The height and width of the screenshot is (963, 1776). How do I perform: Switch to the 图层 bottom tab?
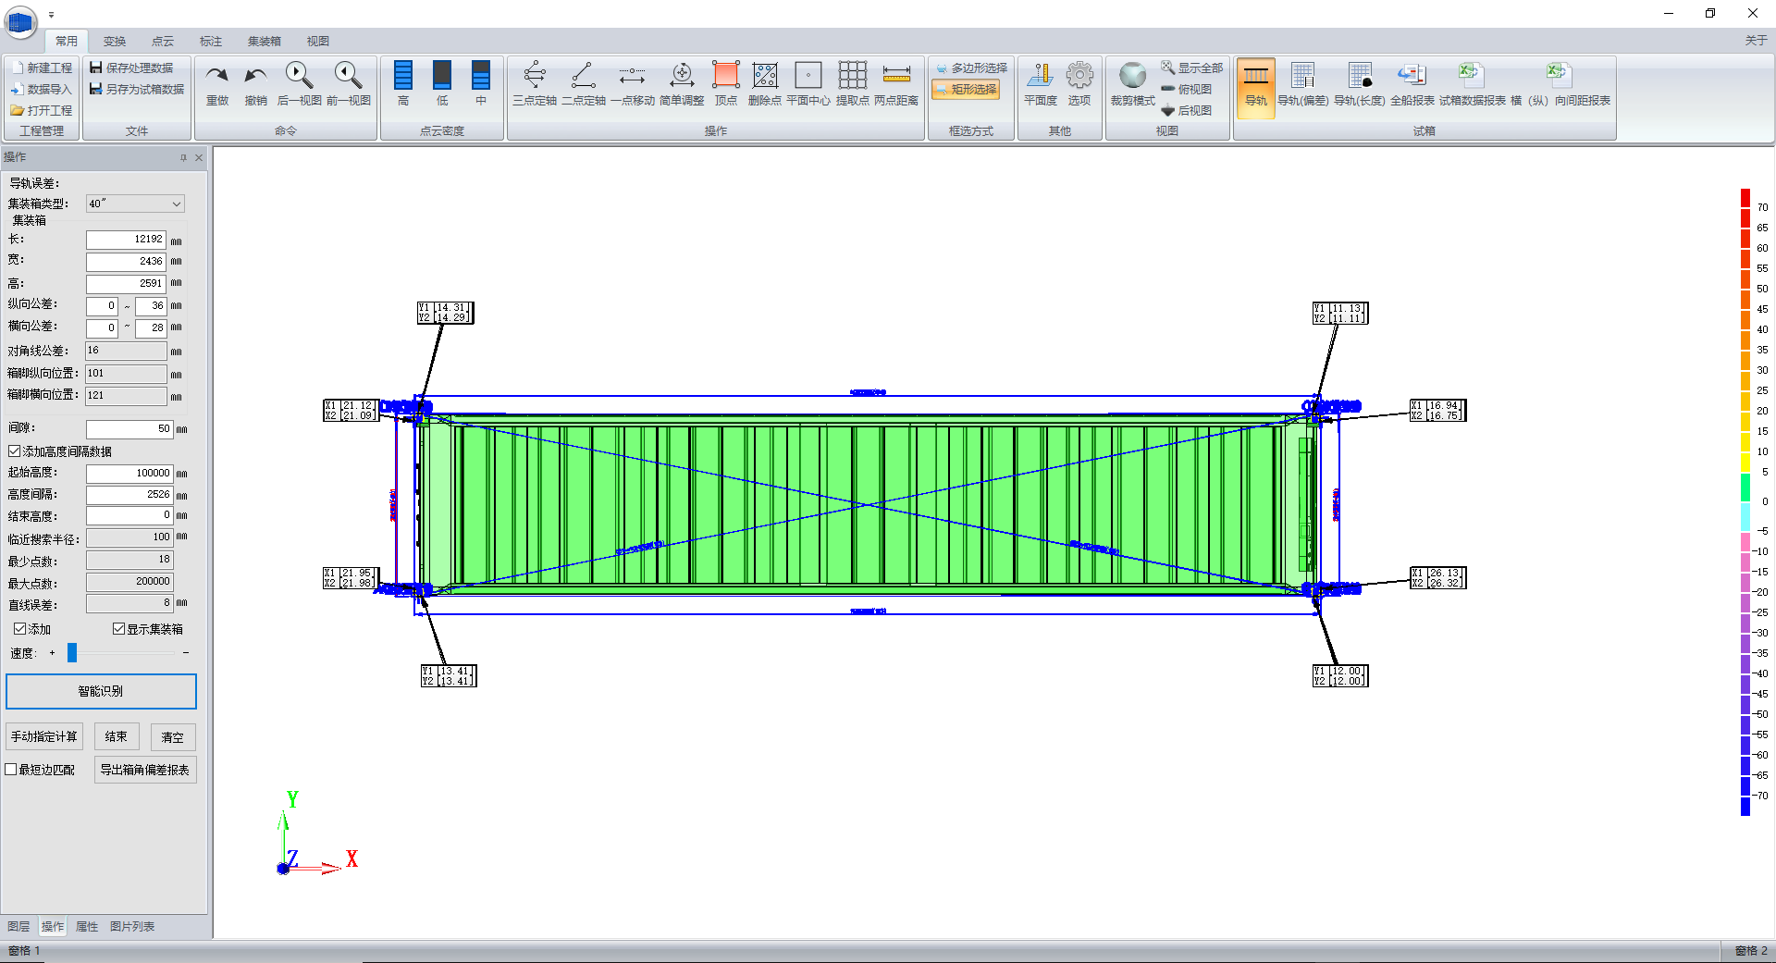pos(18,926)
